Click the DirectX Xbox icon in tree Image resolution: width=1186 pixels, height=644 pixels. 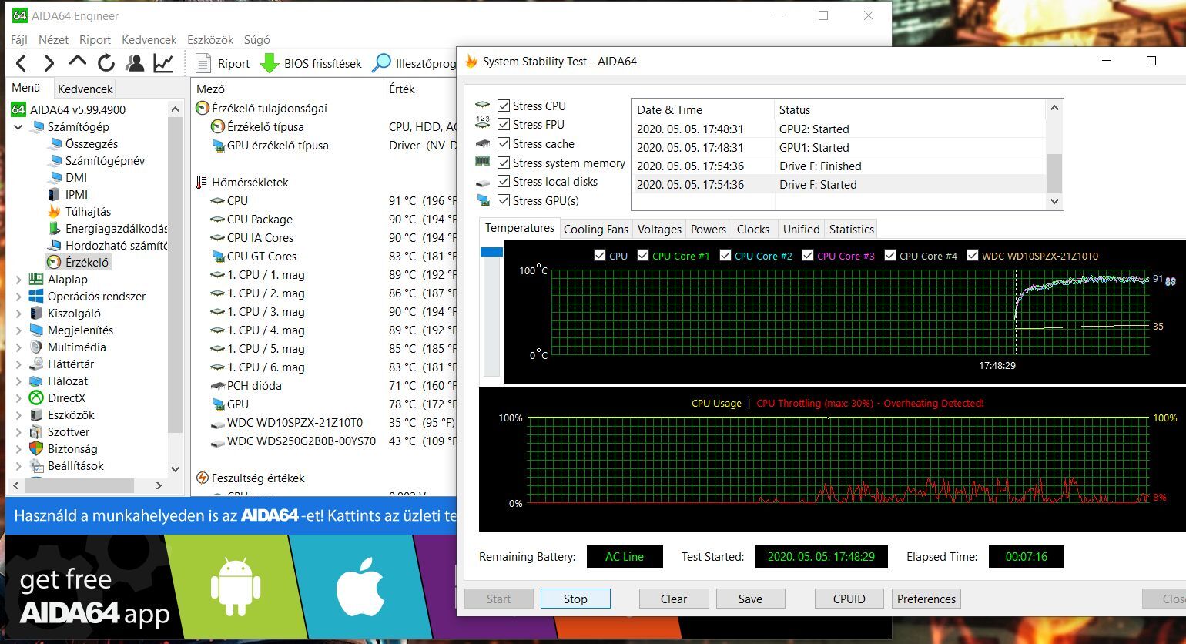(35, 397)
